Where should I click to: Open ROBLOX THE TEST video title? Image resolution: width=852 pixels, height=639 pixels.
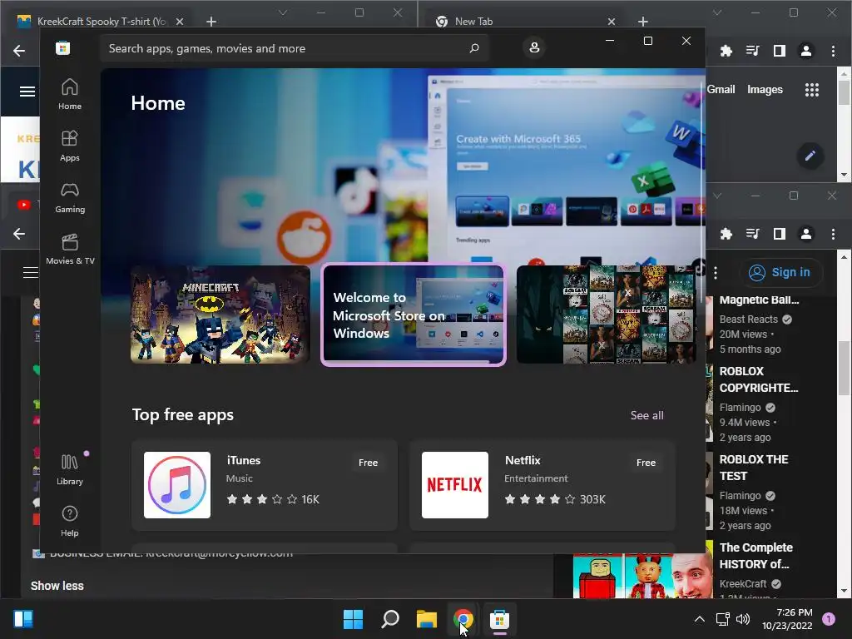(754, 468)
